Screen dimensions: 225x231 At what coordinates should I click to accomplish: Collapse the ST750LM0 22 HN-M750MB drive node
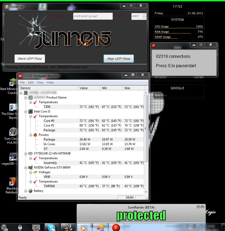pos(26,154)
